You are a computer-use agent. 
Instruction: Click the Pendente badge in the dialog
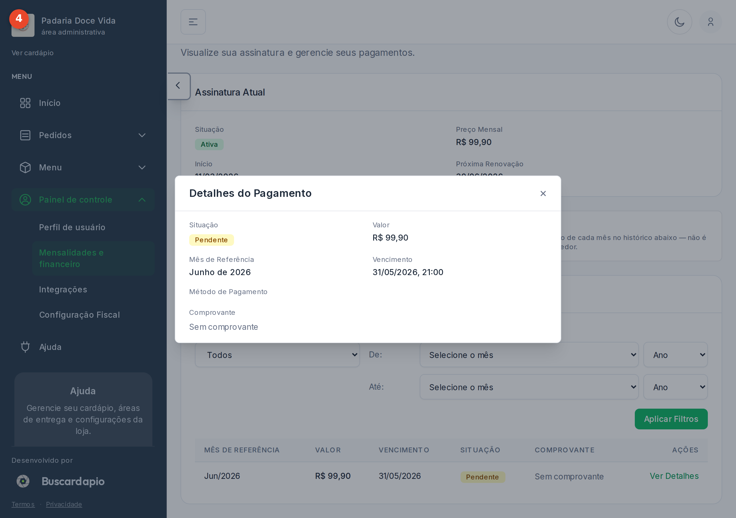point(211,240)
